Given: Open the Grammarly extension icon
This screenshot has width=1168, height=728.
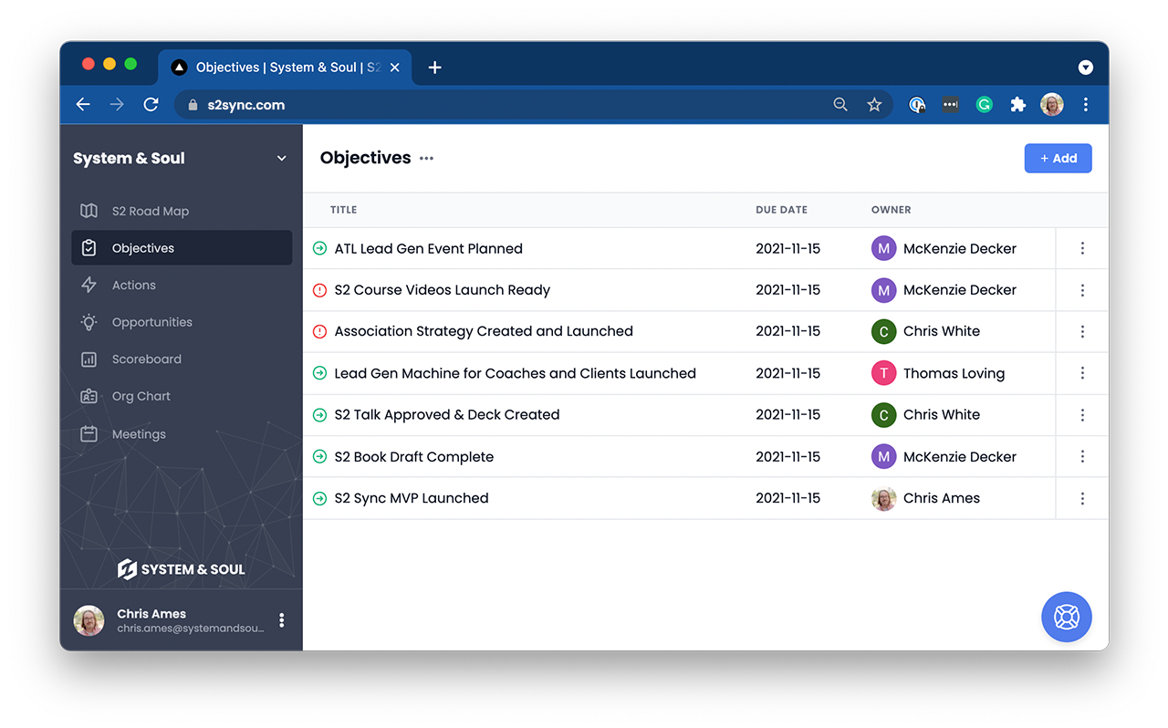Looking at the screenshot, I should pos(984,105).
